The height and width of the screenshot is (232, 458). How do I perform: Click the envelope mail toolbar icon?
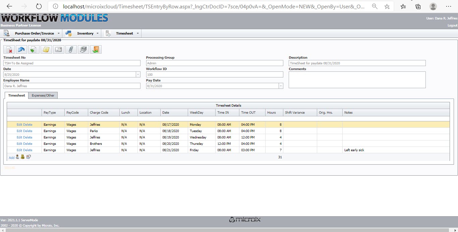[59, 50]
